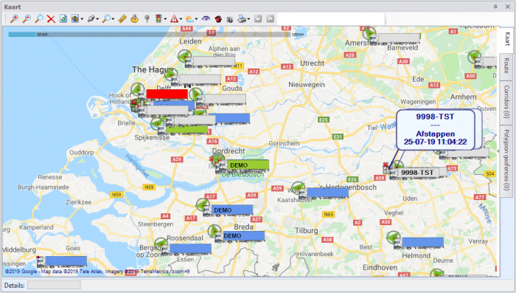Viewport: 516px width, 293px height.
Task: Open the Corridors (0) side tab
Action: [x=506, y=102]
